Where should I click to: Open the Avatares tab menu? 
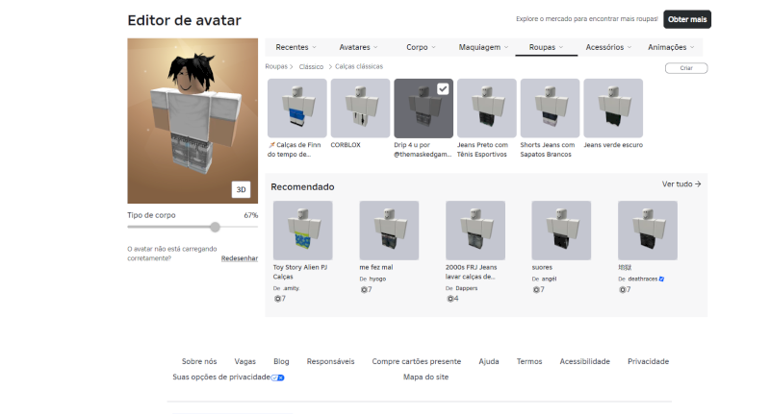[358, 47]
